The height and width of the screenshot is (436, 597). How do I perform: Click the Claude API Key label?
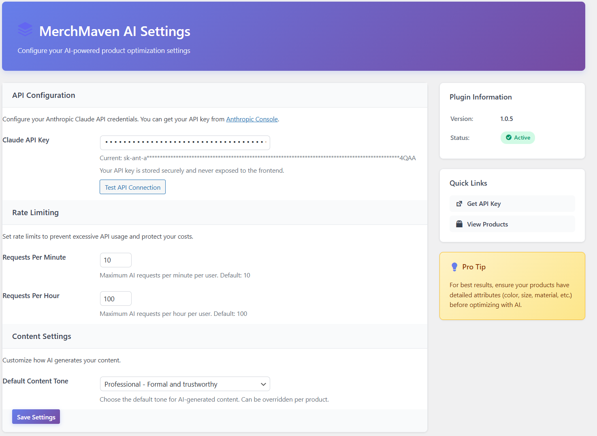pos(26,140)
